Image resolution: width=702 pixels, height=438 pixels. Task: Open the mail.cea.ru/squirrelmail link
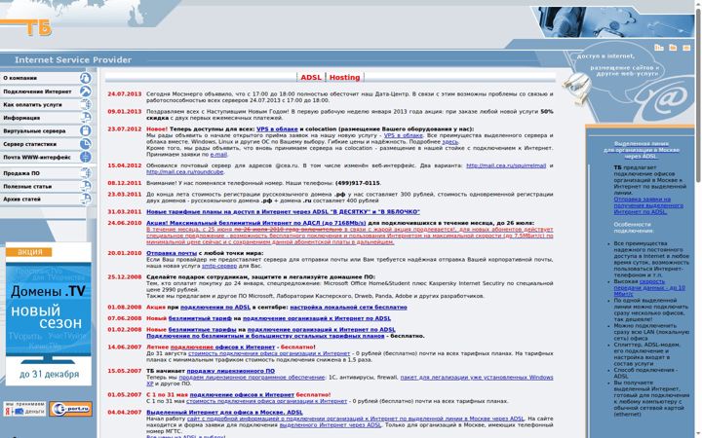click(x=506, y=165)
